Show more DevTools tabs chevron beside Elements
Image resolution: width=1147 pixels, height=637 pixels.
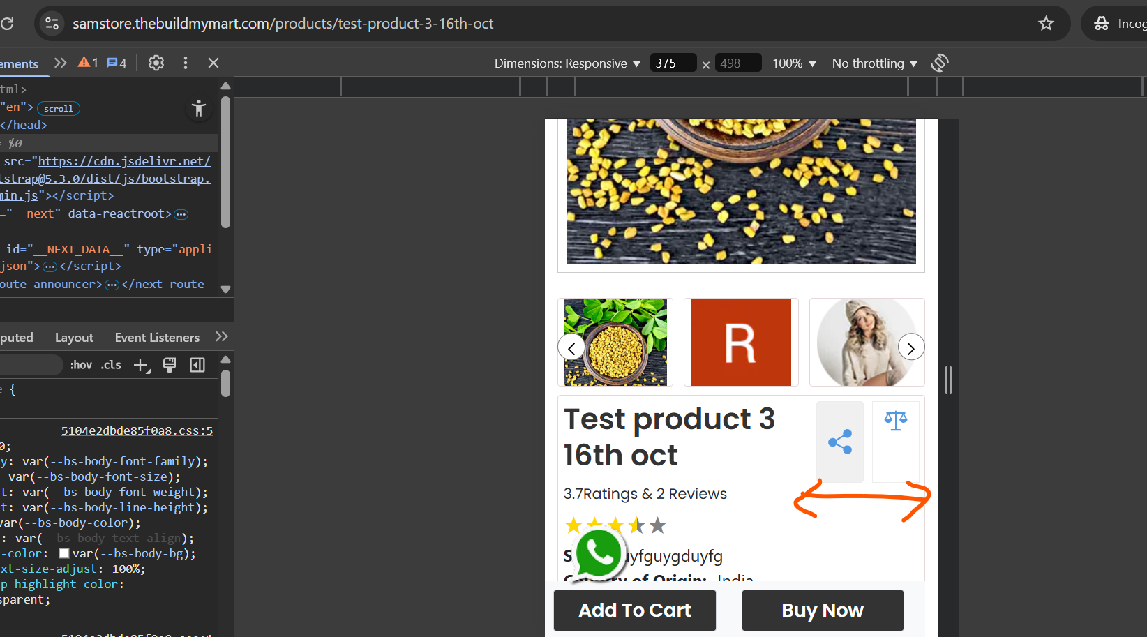click(61, 63)
